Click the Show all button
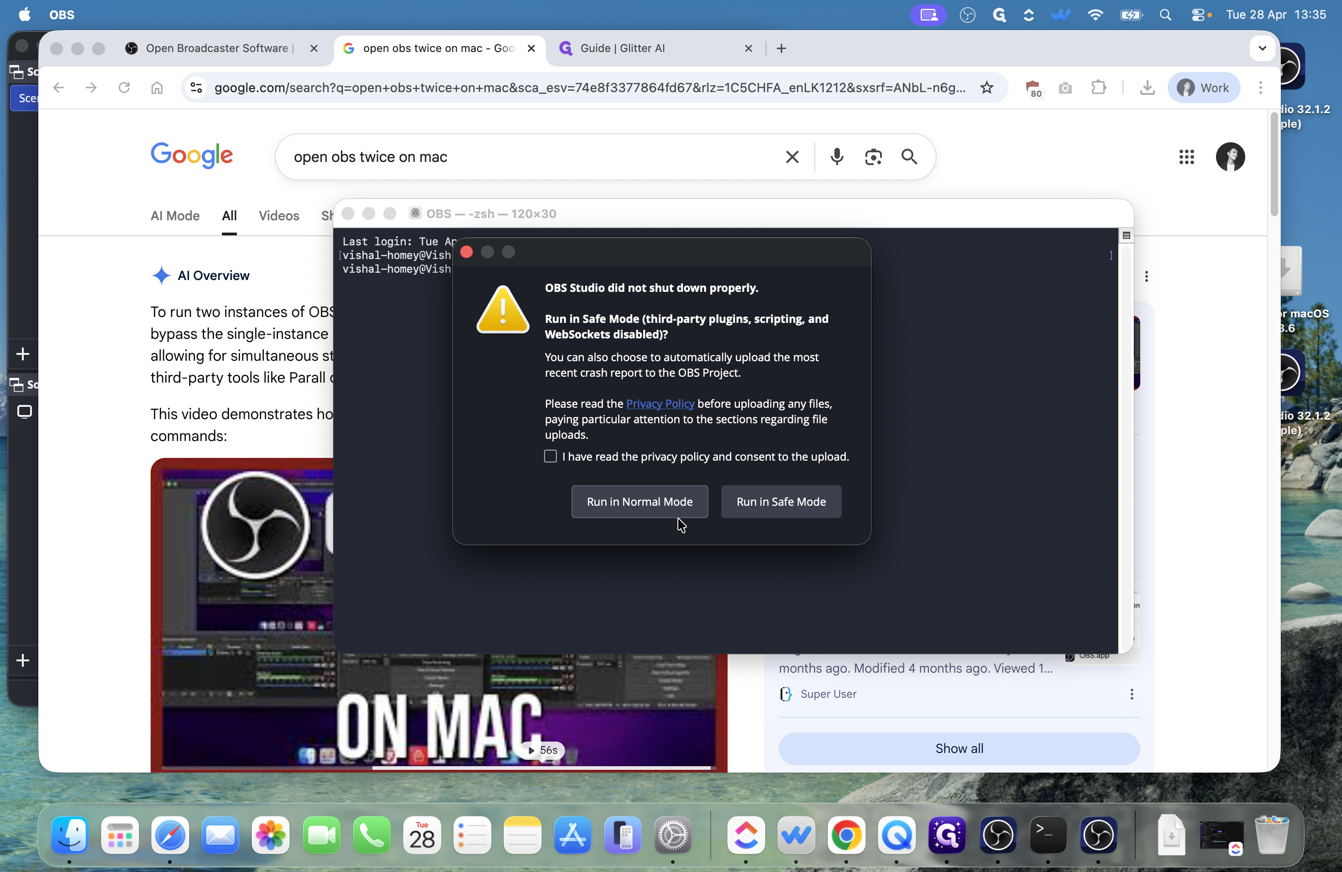This screenshot has height=872, width=1342. 959,749
